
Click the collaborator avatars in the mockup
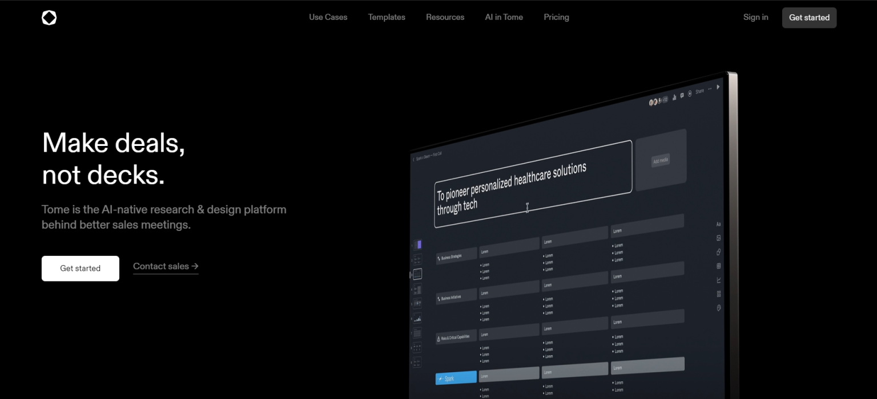(x=658, y=101)
